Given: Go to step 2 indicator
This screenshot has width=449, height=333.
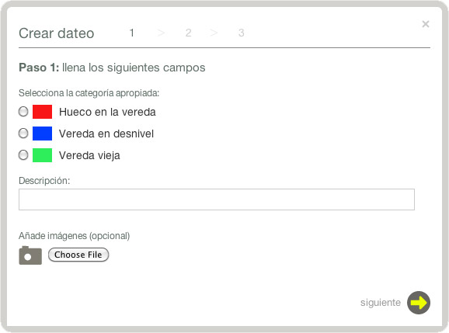Looking at the screenshot, I should (x=188, y=33).
